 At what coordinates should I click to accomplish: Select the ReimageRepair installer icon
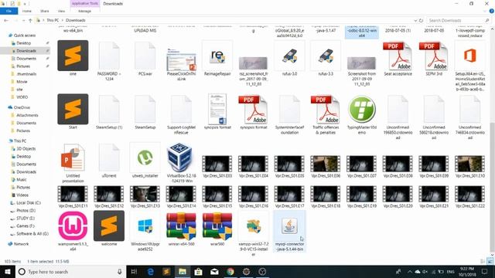[x=217, y=56]
